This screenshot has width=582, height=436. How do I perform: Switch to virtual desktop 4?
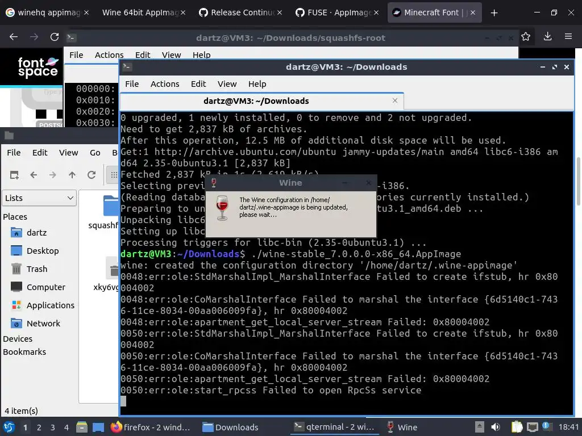coord(66,427)
